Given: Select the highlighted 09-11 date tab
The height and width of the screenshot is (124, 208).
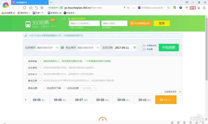Looking at the screenshot, I should click(x=166, y=100).
